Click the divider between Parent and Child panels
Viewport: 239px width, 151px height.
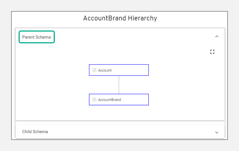coord(120,122)
